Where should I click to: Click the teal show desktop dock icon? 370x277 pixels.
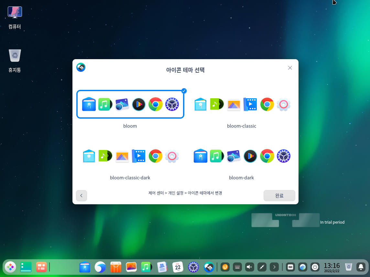coord(26,267)
